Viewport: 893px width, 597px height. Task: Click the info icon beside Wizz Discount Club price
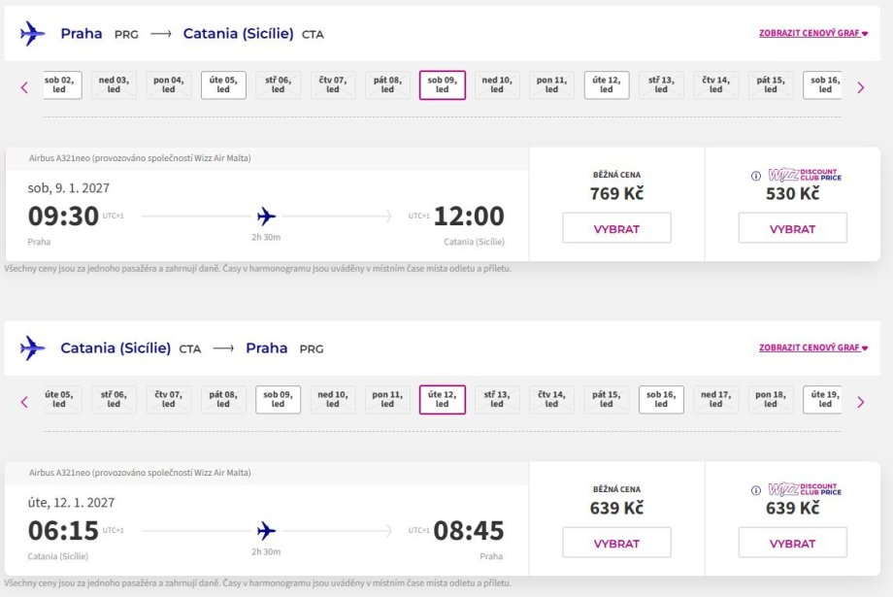tap(757, 176)
